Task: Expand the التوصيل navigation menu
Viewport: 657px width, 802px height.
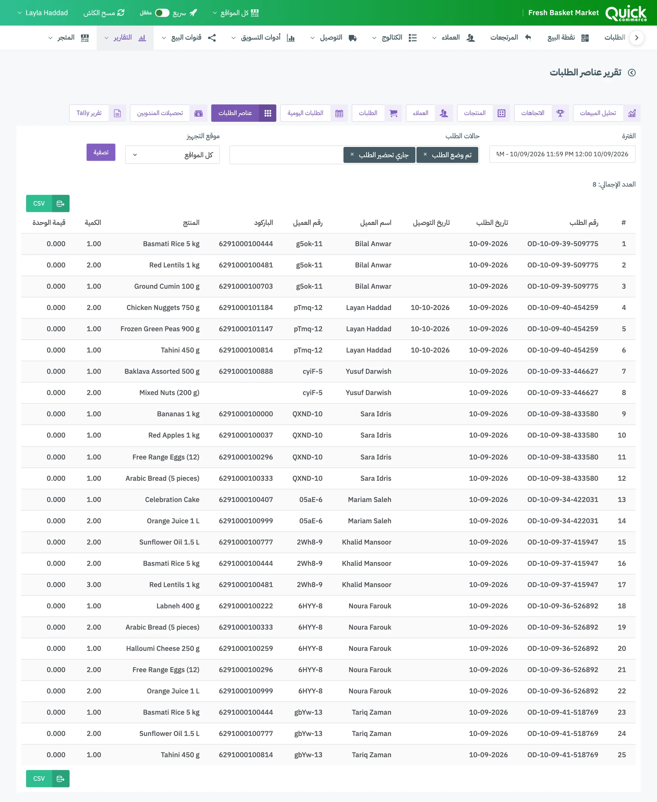Action: 333,37
